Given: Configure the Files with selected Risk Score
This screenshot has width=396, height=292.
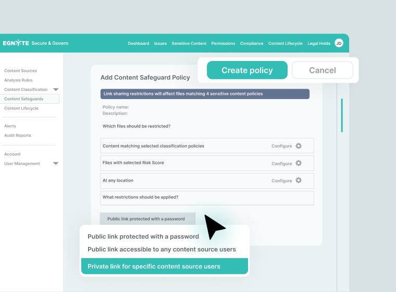Looking at the screenshot, I should click(281, 164).
